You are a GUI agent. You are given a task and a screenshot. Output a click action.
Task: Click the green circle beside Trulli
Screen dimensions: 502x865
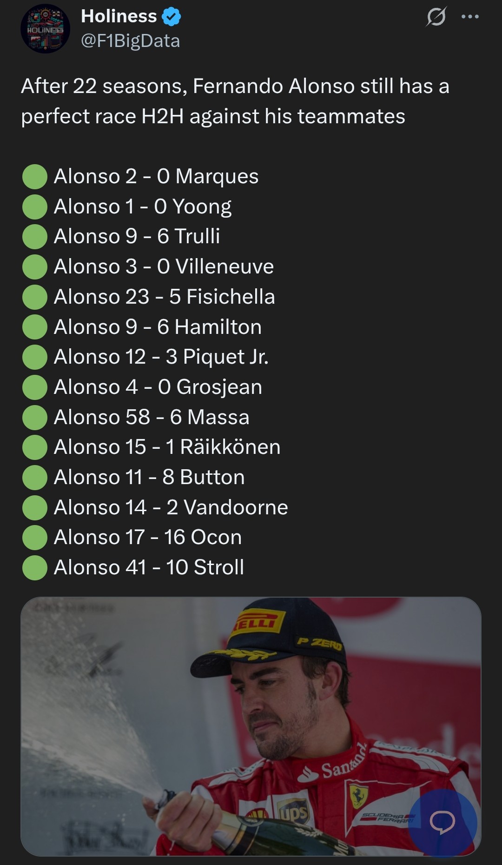[x=35, y=237]
